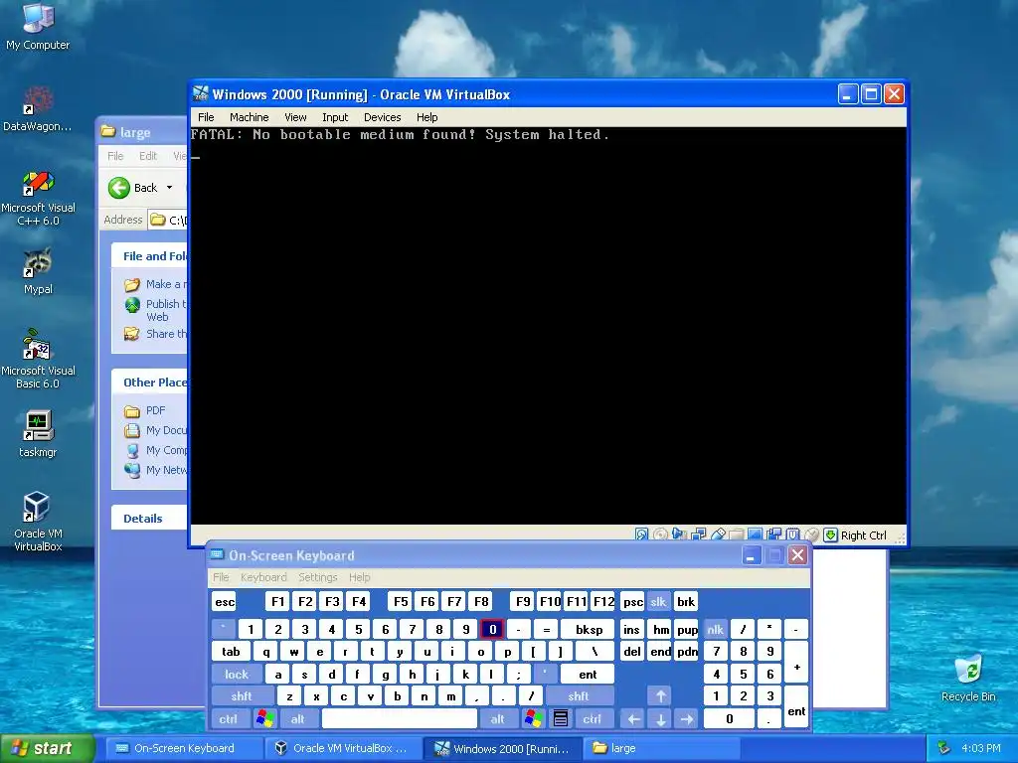Click the F12 key on On-Screen Keyboard
The image size is (1018, 763).
(603, 601)
